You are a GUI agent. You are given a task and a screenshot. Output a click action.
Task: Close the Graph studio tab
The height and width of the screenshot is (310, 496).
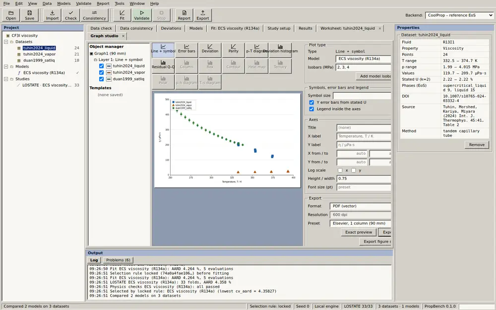pos(123,36)
